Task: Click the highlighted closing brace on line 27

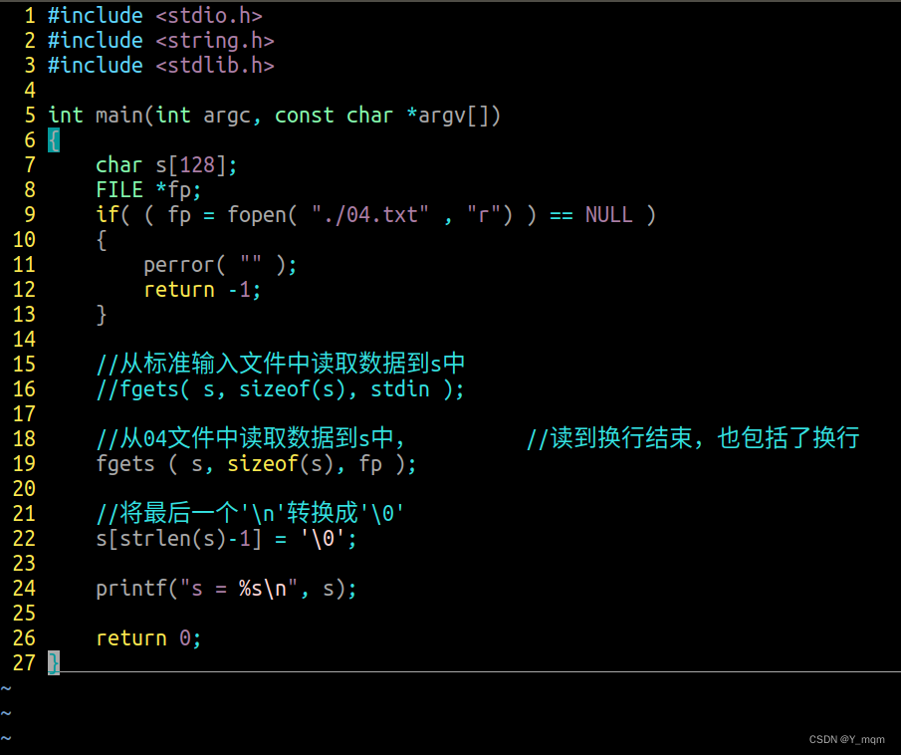Action: coord(54,663)
